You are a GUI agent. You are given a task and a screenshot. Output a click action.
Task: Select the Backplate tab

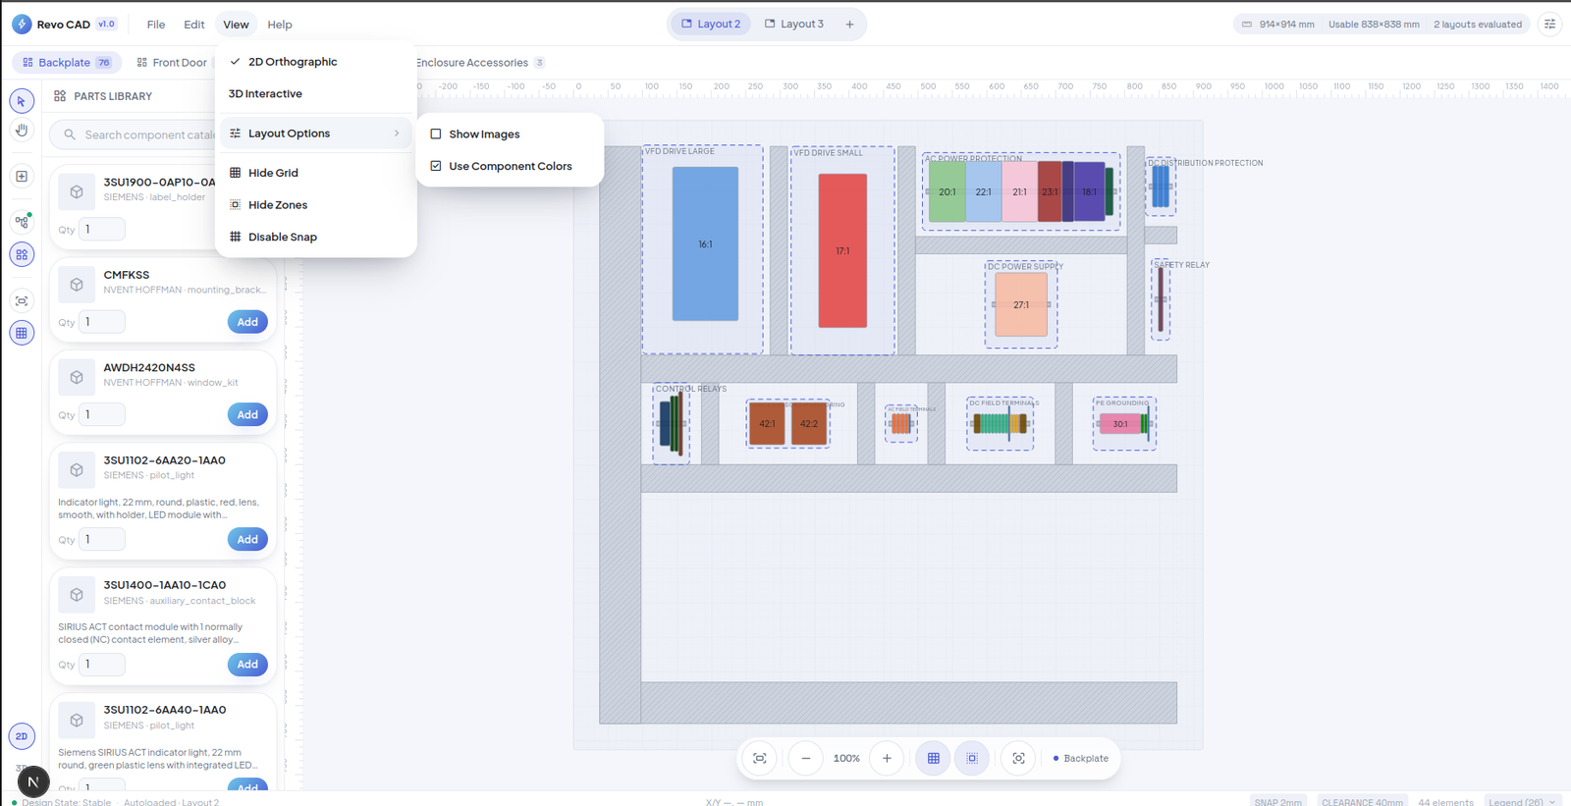[67, 63]
